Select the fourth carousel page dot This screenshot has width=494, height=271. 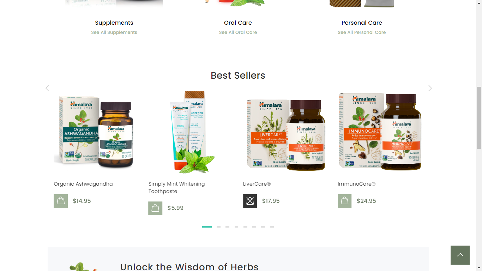236,227
